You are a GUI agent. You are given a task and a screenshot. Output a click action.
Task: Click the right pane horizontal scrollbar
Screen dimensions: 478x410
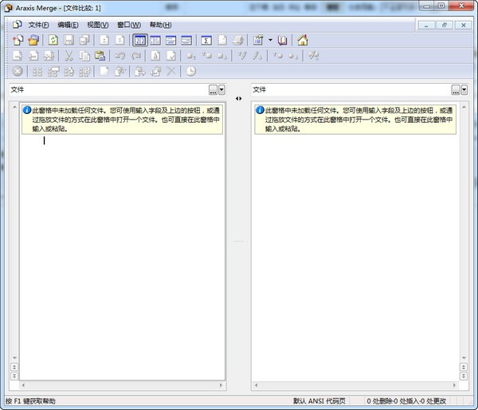coord(355,385)
